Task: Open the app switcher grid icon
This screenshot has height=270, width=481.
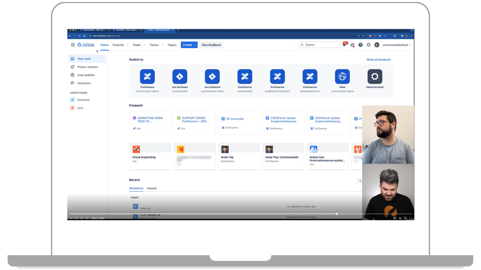Action: pyautogui.click(x=73, y=45)
